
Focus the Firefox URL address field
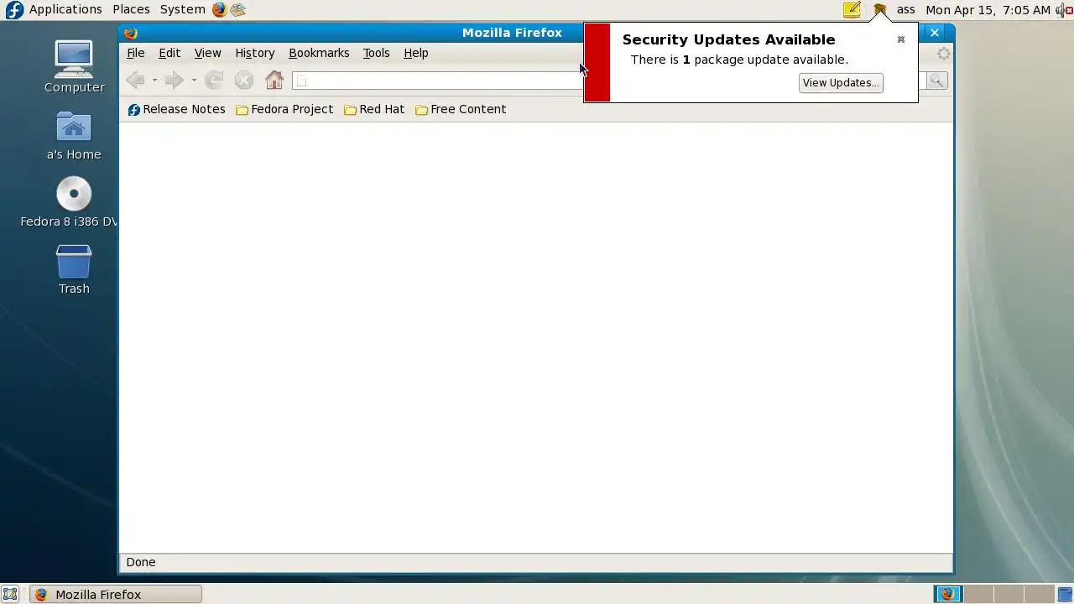point(438,81)
